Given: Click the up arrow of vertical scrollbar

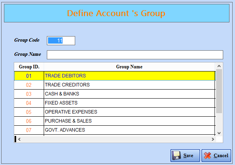Looking at the screenshot, I should [219, 66].
